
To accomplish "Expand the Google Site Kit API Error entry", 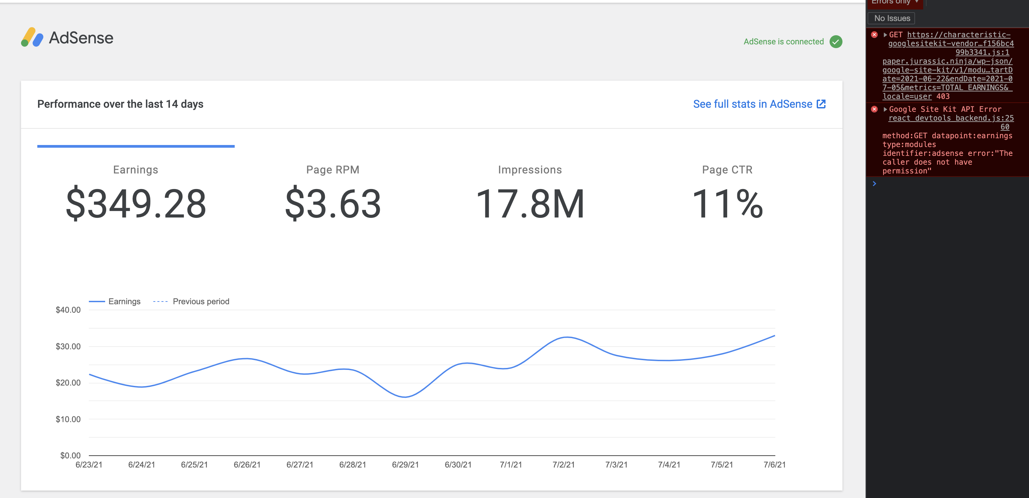I will (x=885, y=109).
